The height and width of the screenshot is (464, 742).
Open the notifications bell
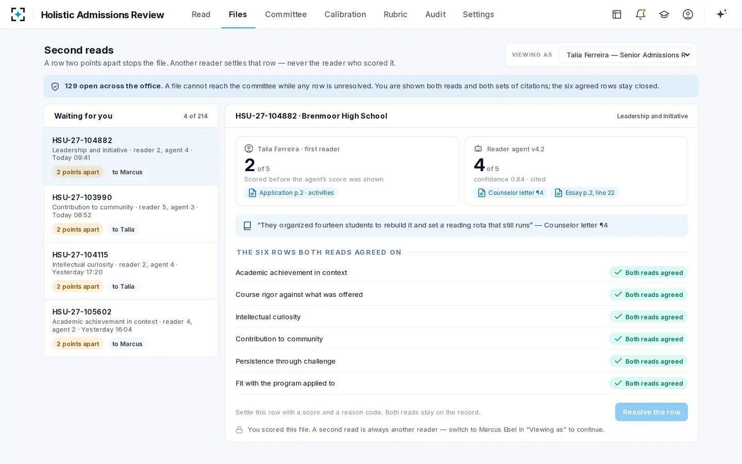640,14
